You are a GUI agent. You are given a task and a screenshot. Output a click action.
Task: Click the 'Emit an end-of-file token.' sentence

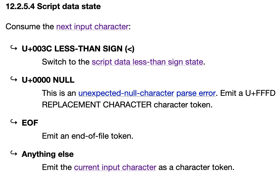88,136
